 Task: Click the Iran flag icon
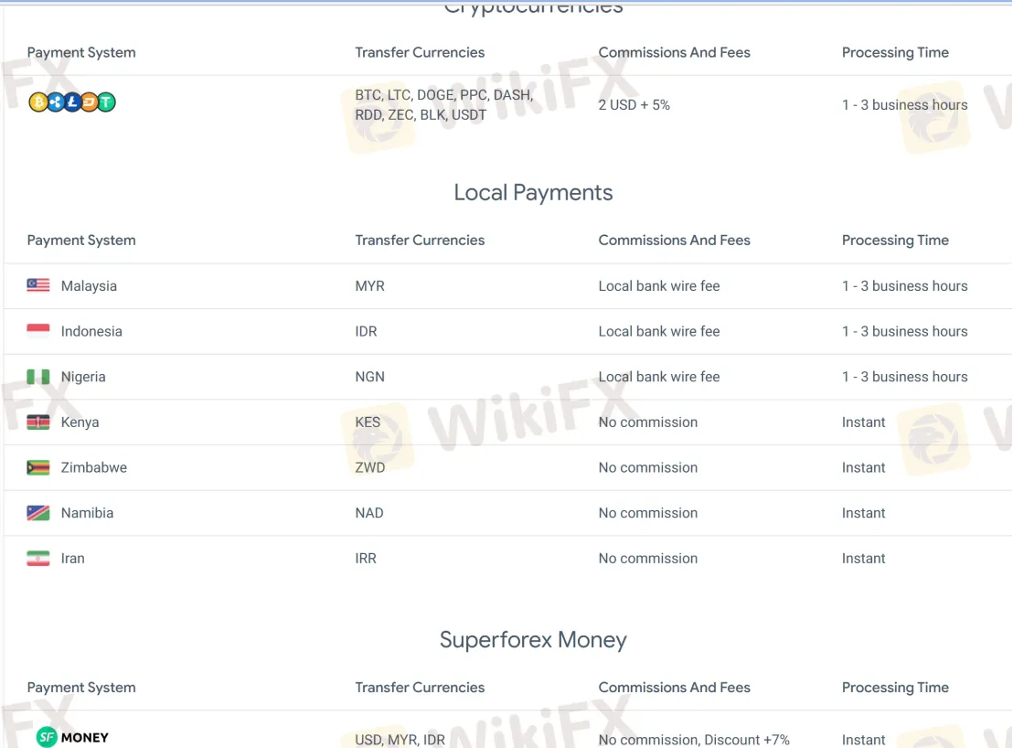pos(38,558)
